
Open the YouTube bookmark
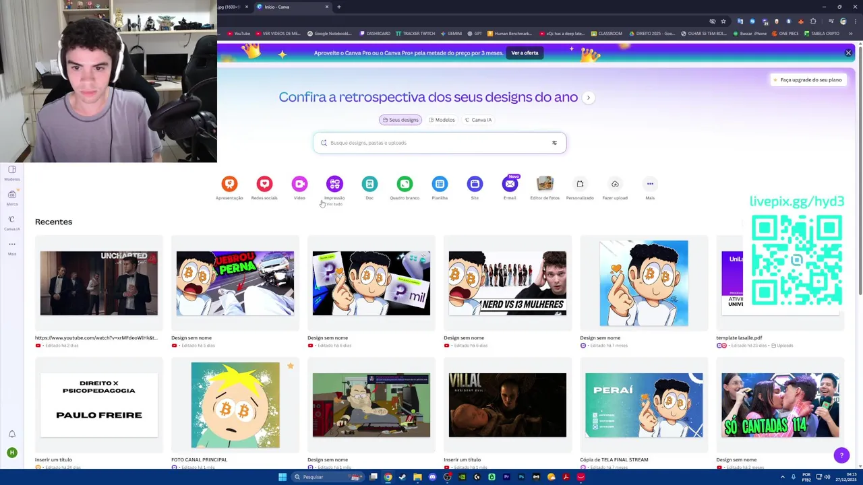[x=239, y=33]
